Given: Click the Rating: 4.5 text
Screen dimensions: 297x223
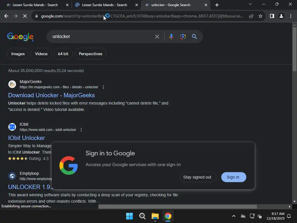Looking at the screenshot, I should [39, 159].
